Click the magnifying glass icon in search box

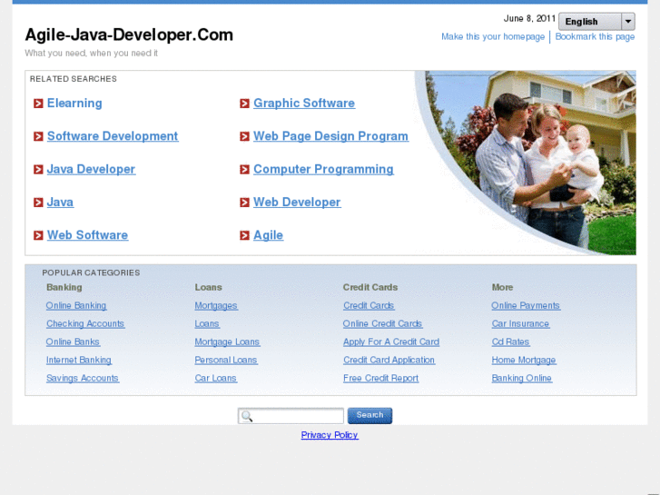[247, 416]
